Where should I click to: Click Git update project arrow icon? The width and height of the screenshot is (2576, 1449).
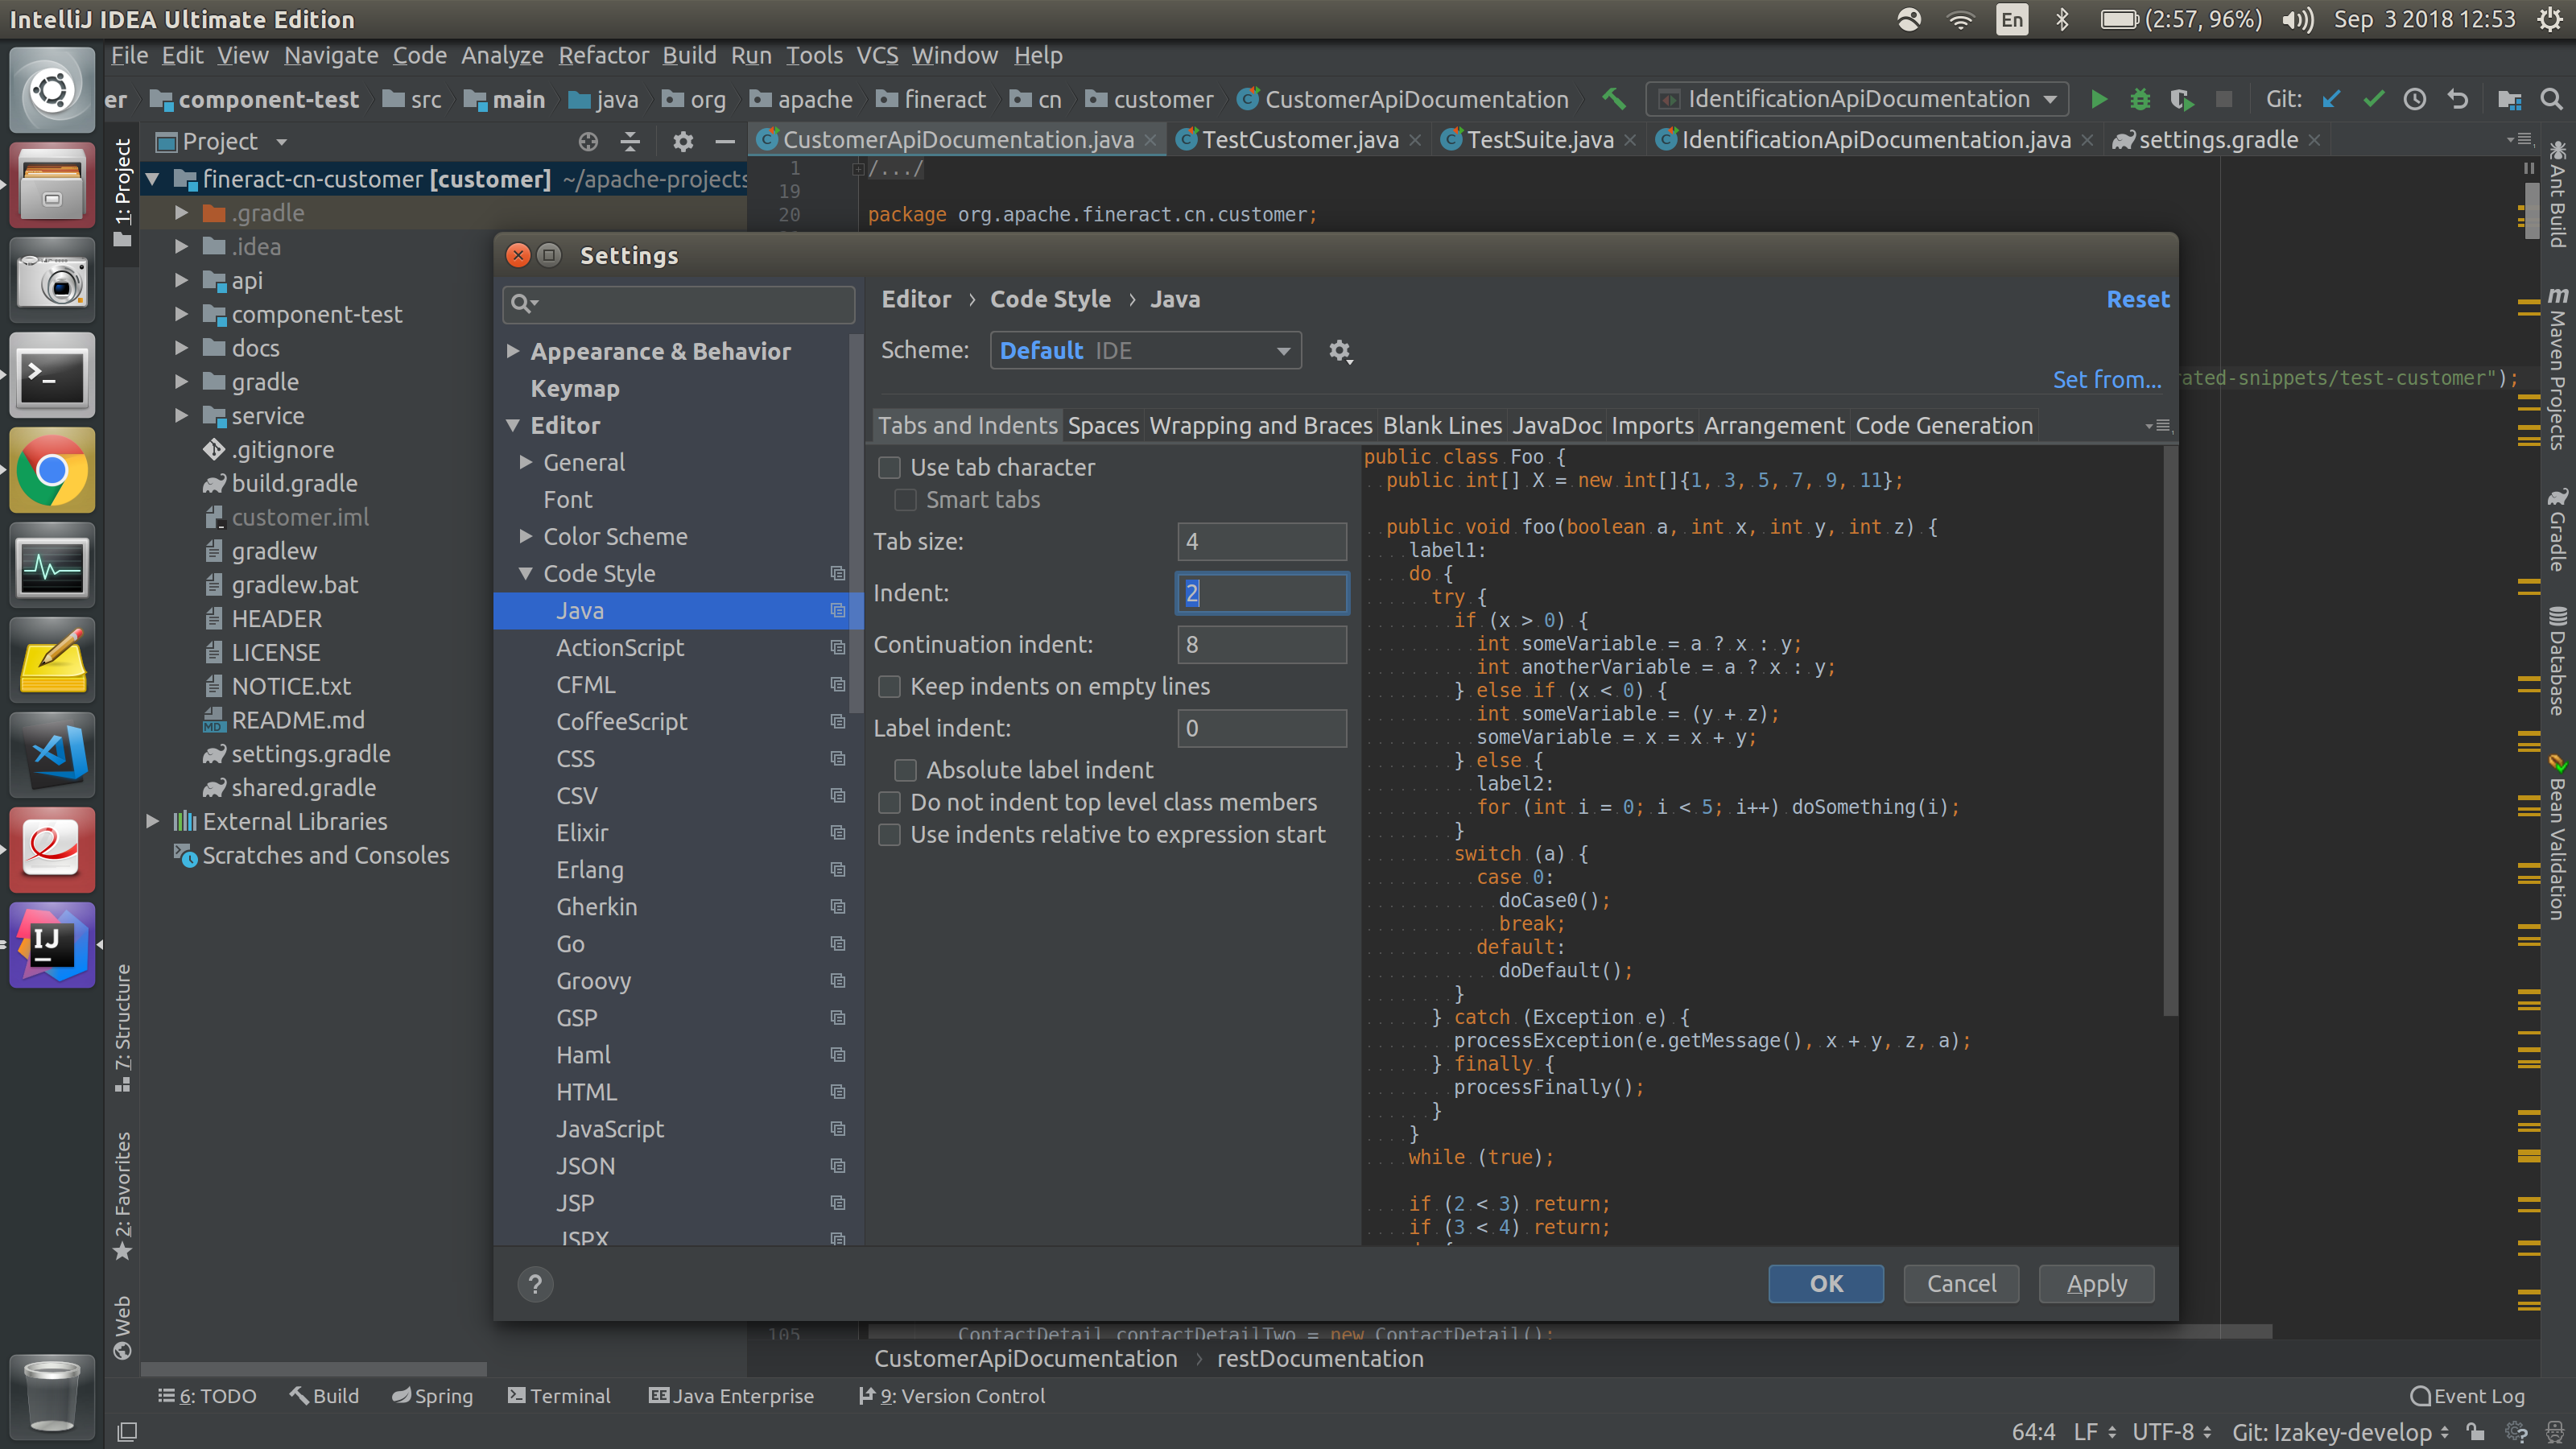coord(2331,99)
